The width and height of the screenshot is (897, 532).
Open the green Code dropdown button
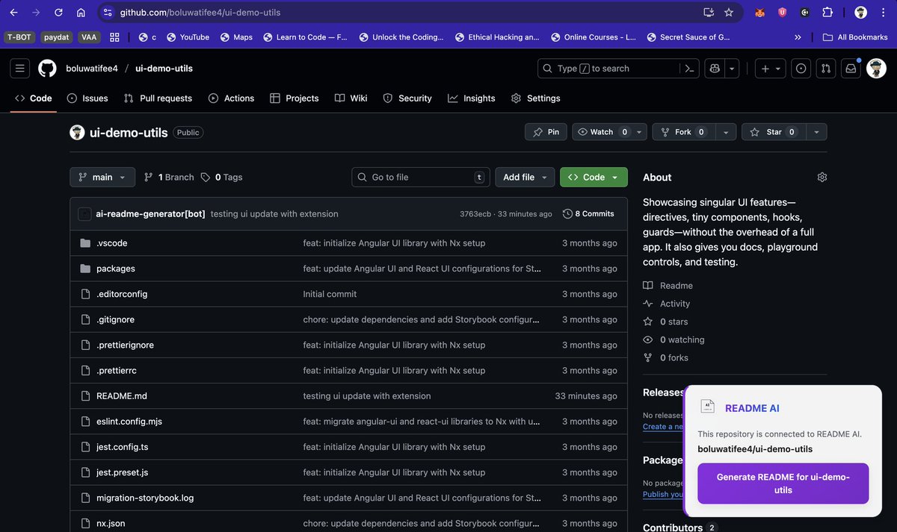594,177
